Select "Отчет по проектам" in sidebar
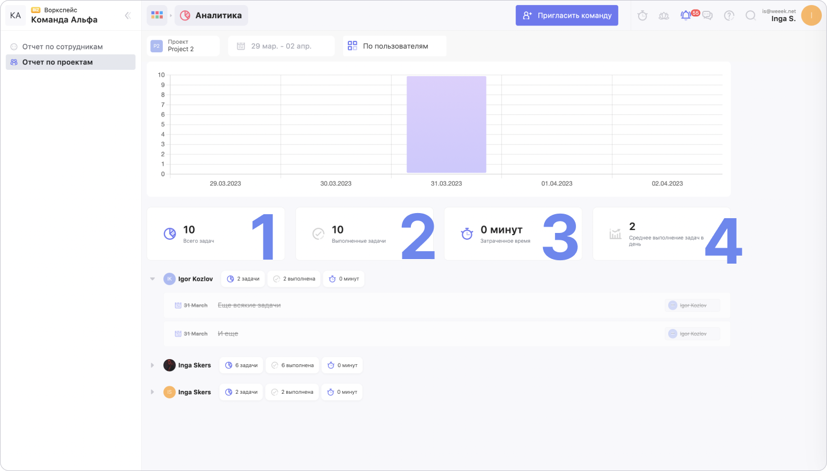Image resolution: width=827 pixels, height=471 pixels. tap(57, 62)
